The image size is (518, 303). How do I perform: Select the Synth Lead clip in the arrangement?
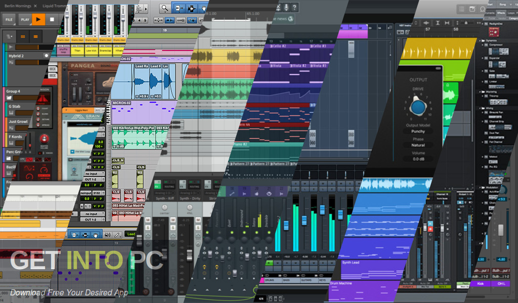click(372, 269)
